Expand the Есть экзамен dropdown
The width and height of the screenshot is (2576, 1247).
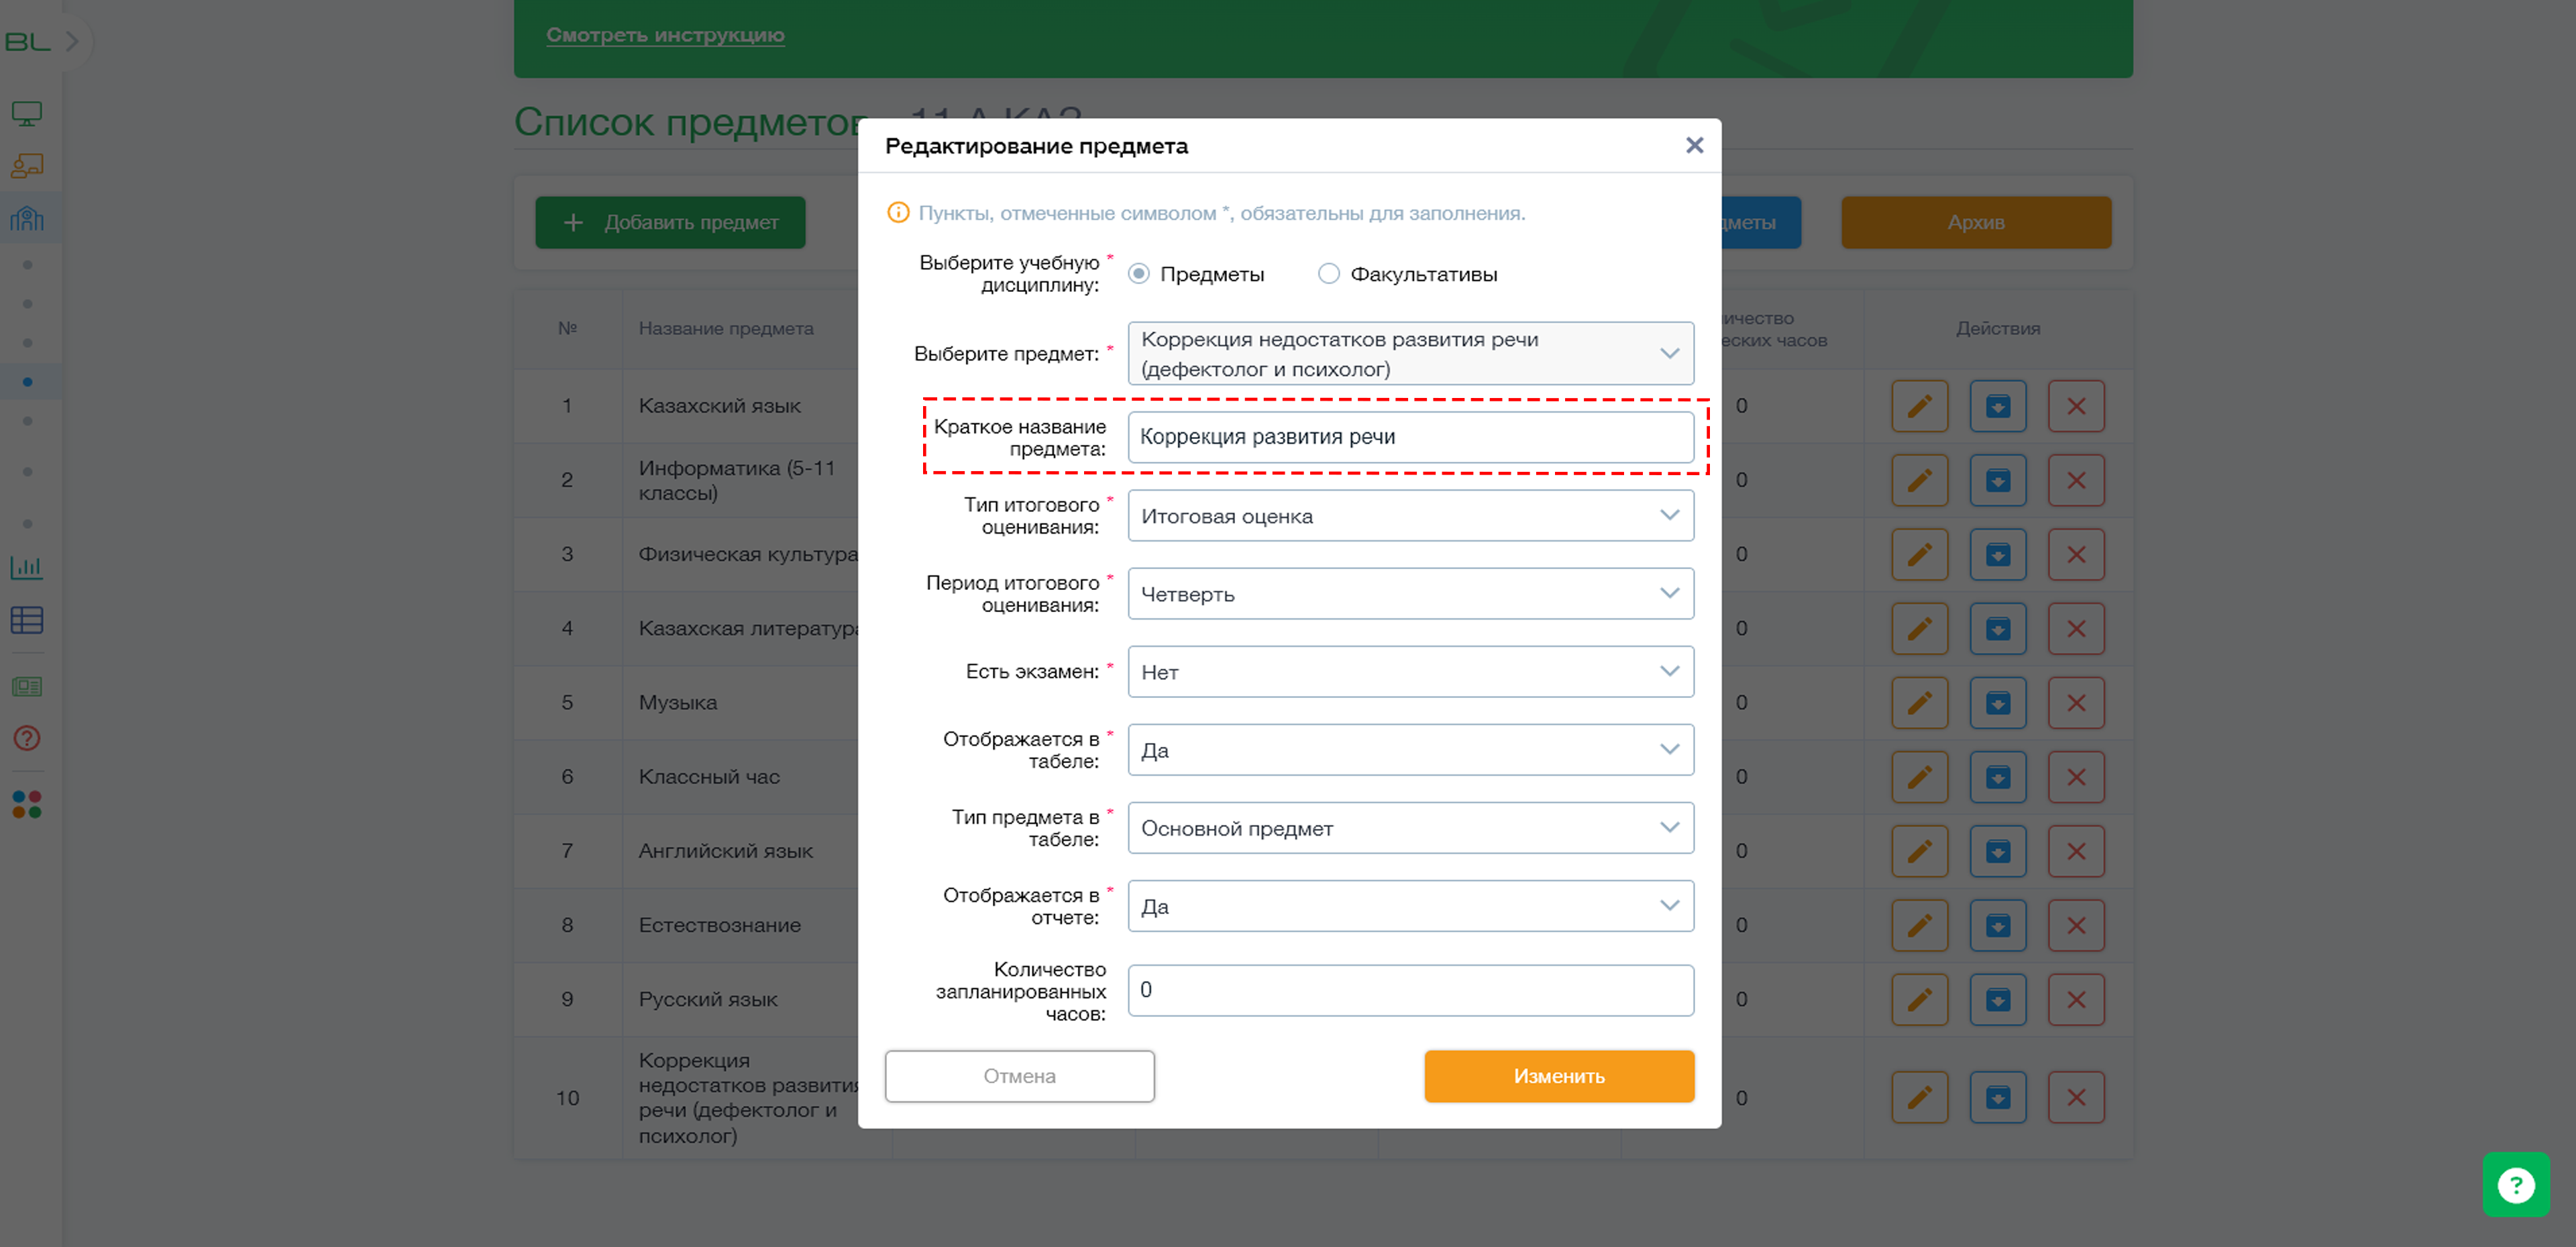pyautogui.click(x=1410, y=672)
